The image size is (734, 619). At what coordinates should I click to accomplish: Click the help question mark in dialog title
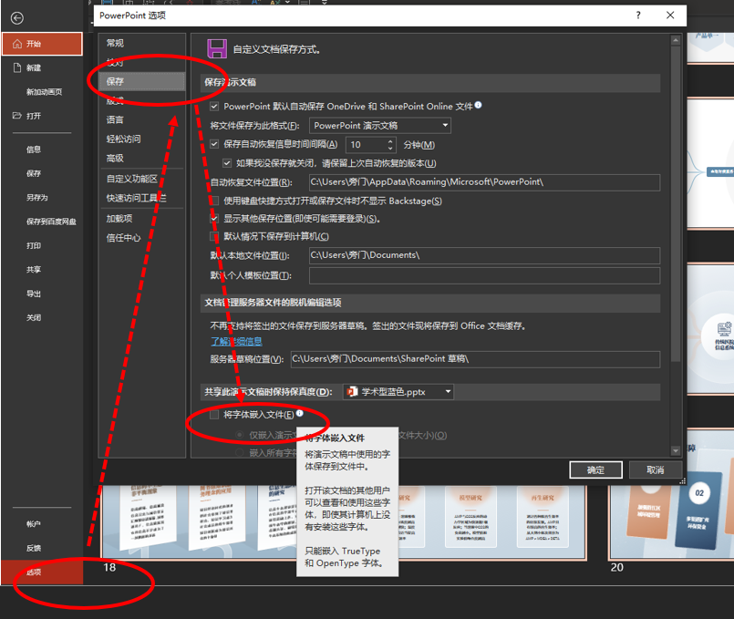(x=638, y=15)
